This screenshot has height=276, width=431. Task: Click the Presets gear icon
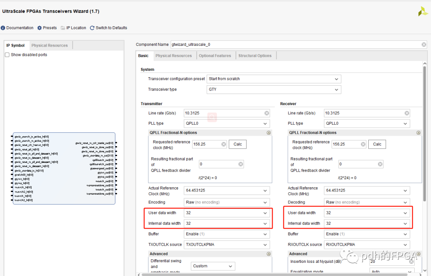point(40,28)
